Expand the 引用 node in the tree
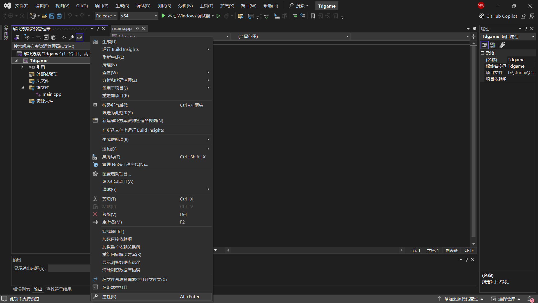 pos(22,67)
